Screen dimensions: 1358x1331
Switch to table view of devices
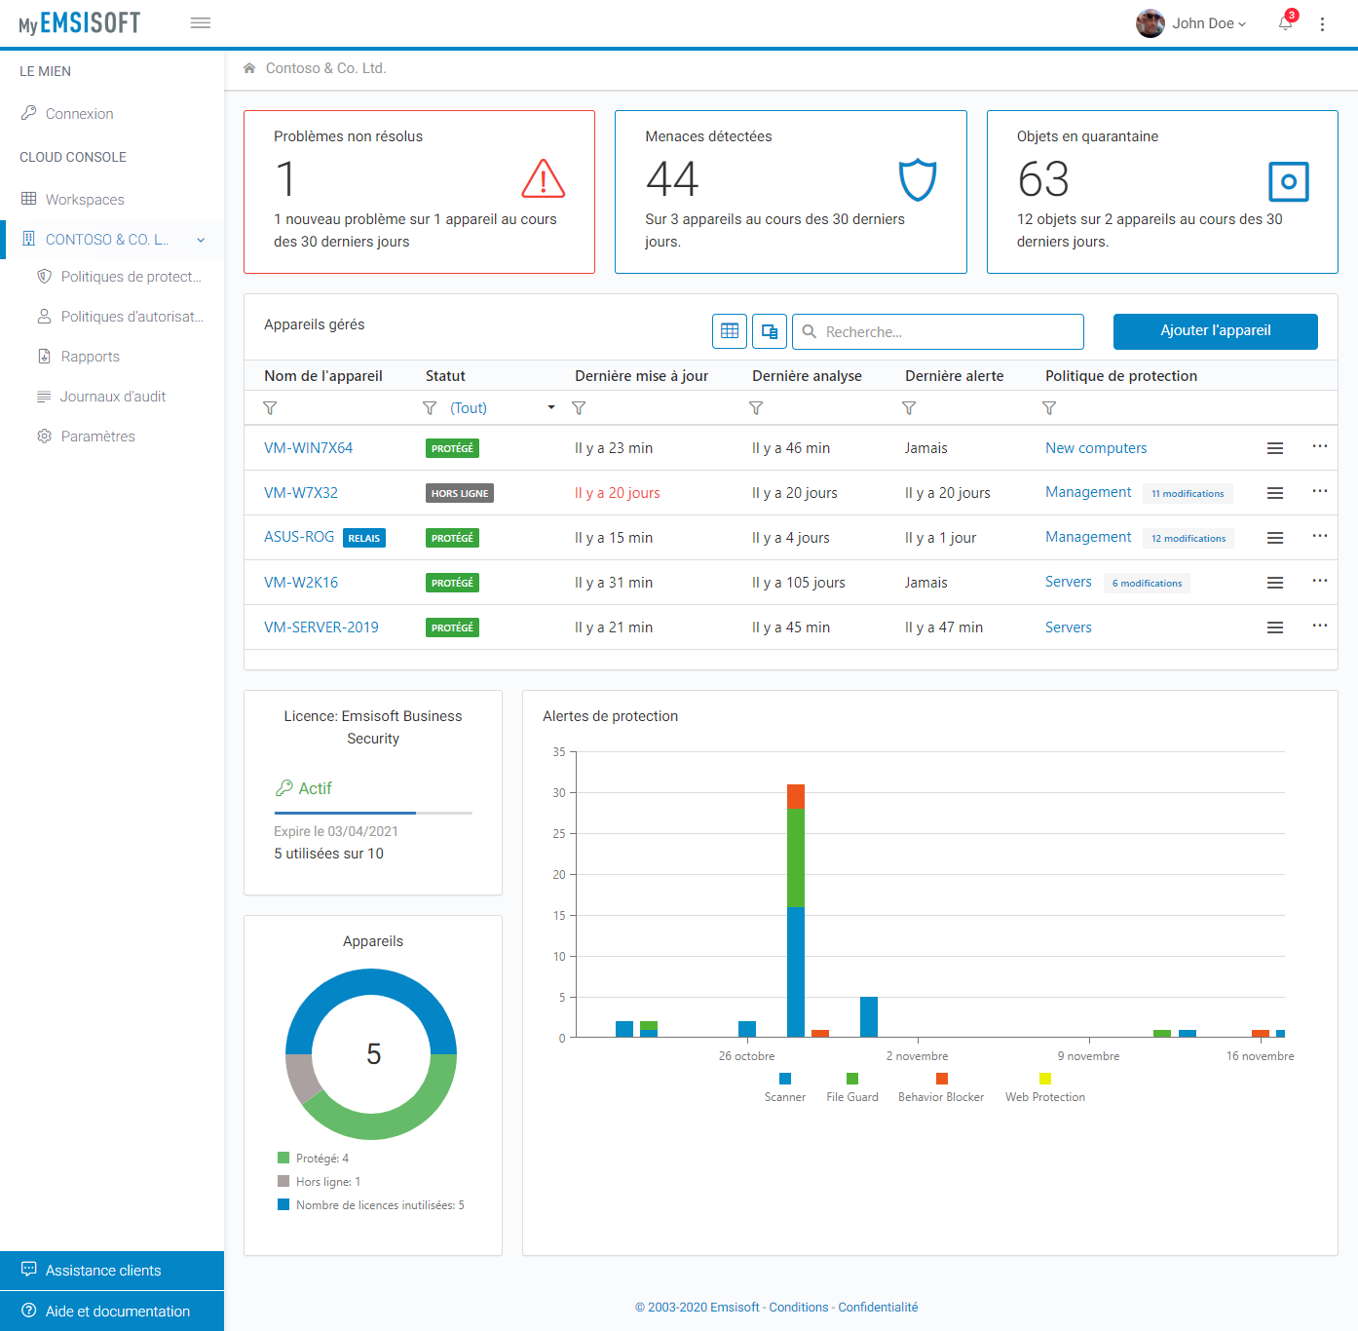click(730, 331)
